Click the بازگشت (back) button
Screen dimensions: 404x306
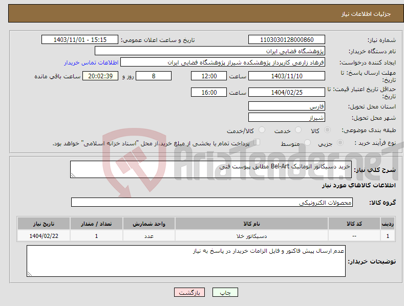coord(189,292)
